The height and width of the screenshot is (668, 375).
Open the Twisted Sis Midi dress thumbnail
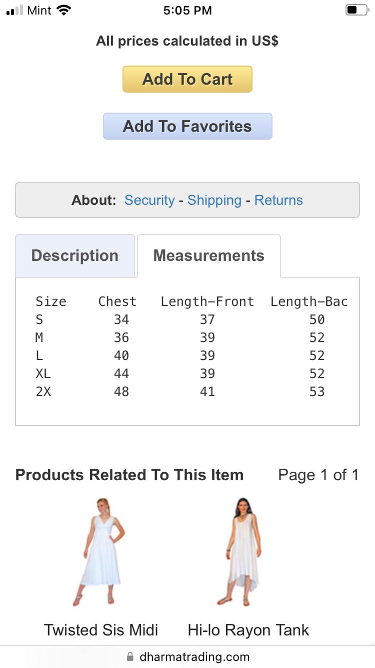click(x=101, y=551)
